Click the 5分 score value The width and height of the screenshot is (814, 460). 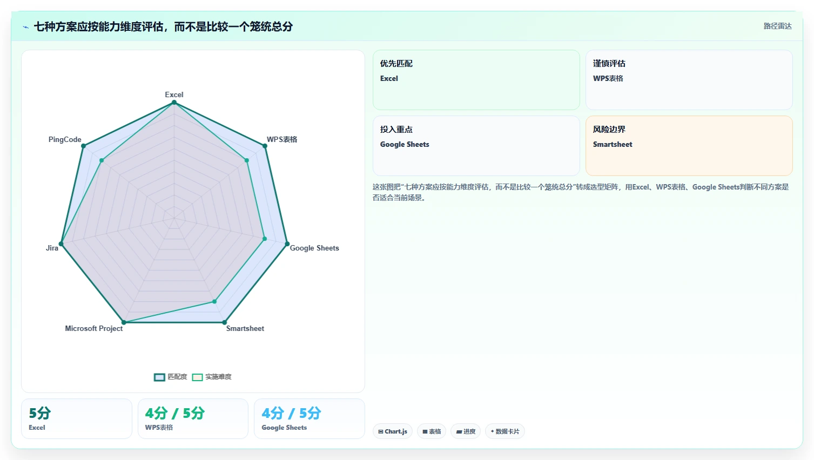(x=40, y=413)
